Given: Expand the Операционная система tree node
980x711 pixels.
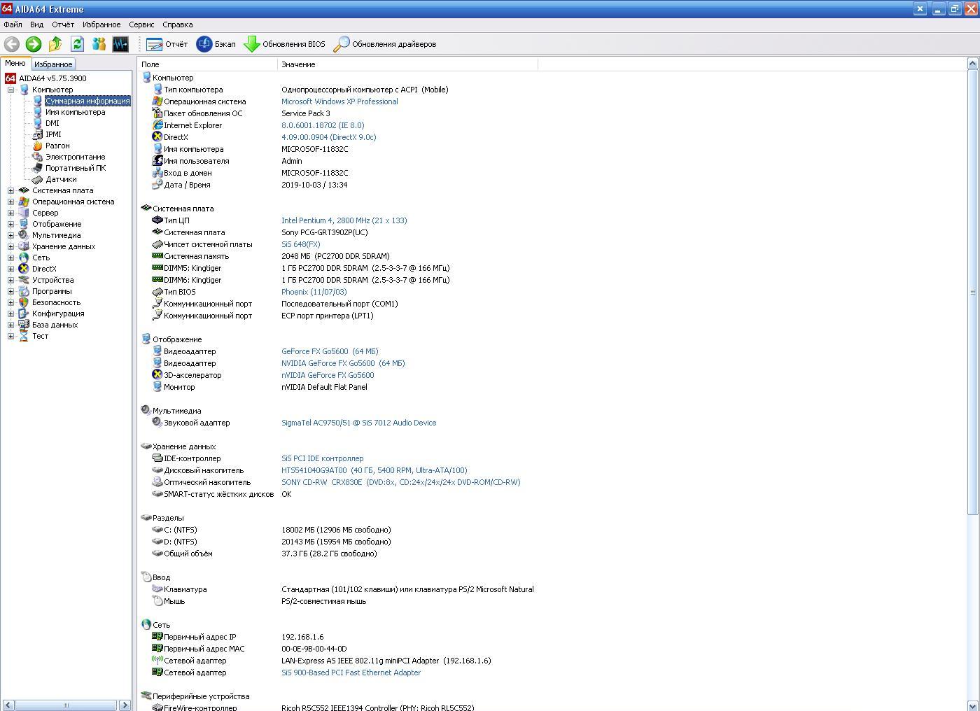Looking at the screenshot, I should pyautogui.click(x=10, y=202).
